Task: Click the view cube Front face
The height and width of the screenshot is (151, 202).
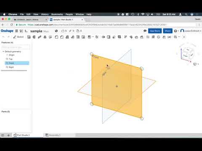Action: point(186,56)
